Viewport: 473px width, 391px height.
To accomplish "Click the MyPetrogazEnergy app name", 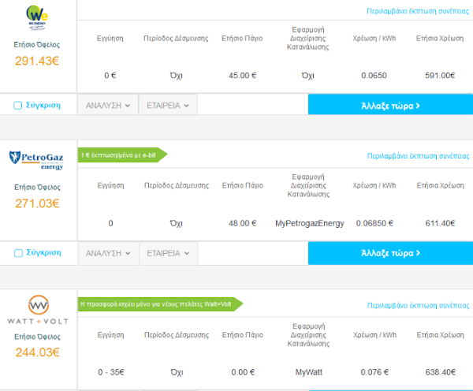I will point(310,224).
